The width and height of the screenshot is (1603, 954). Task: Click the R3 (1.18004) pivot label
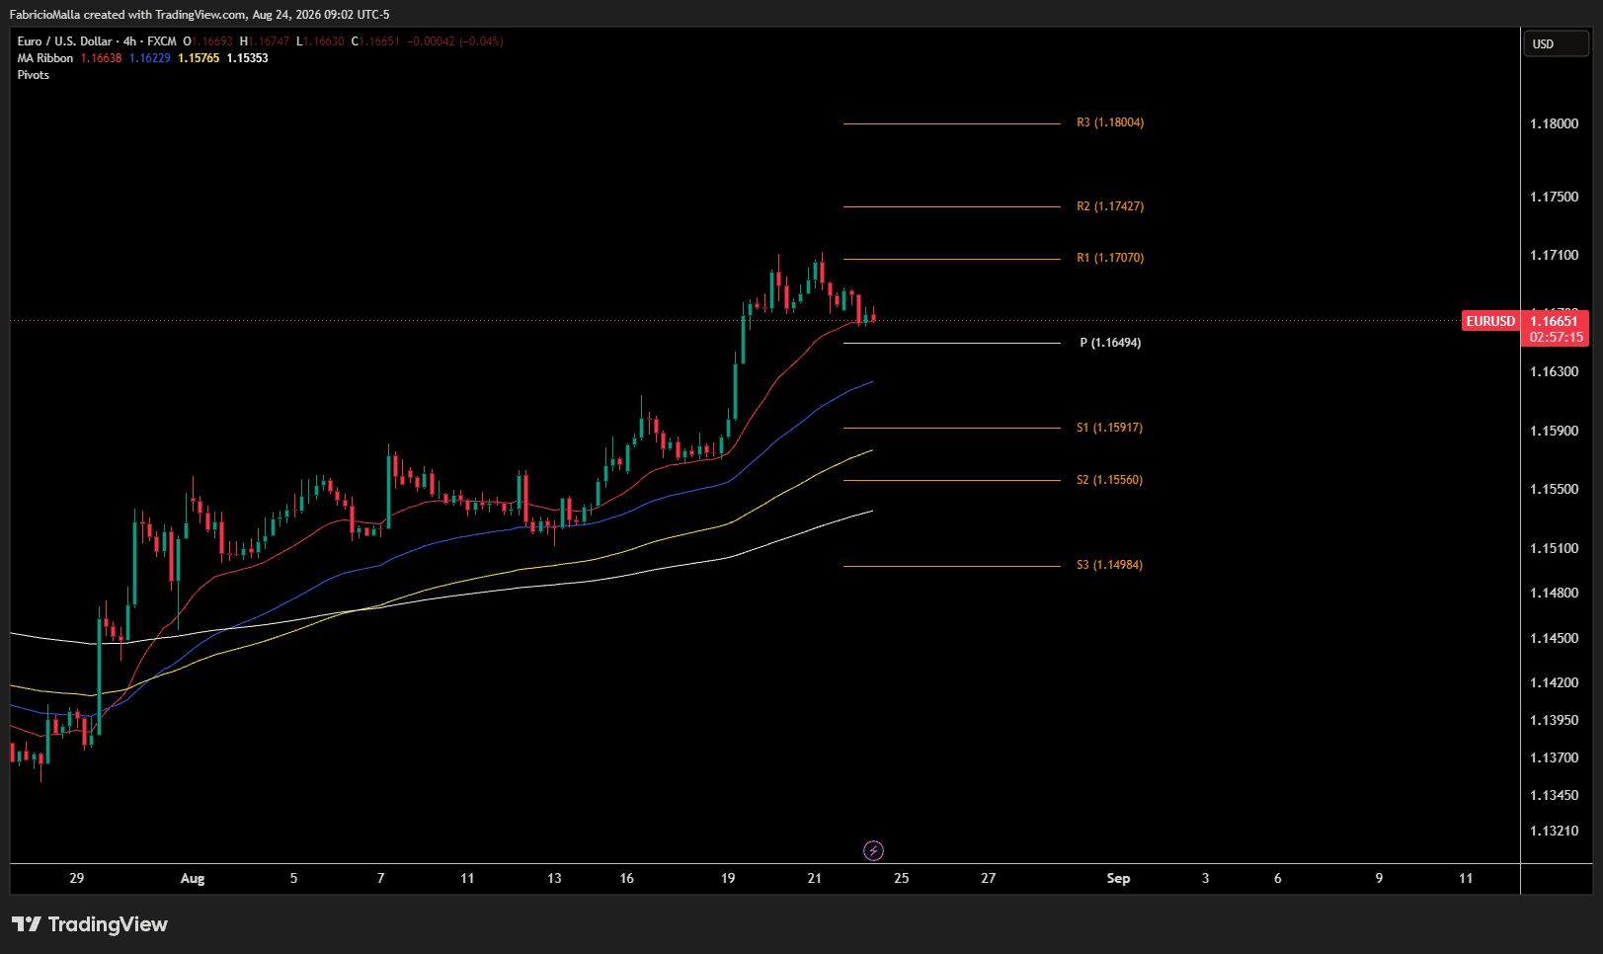1110,122
